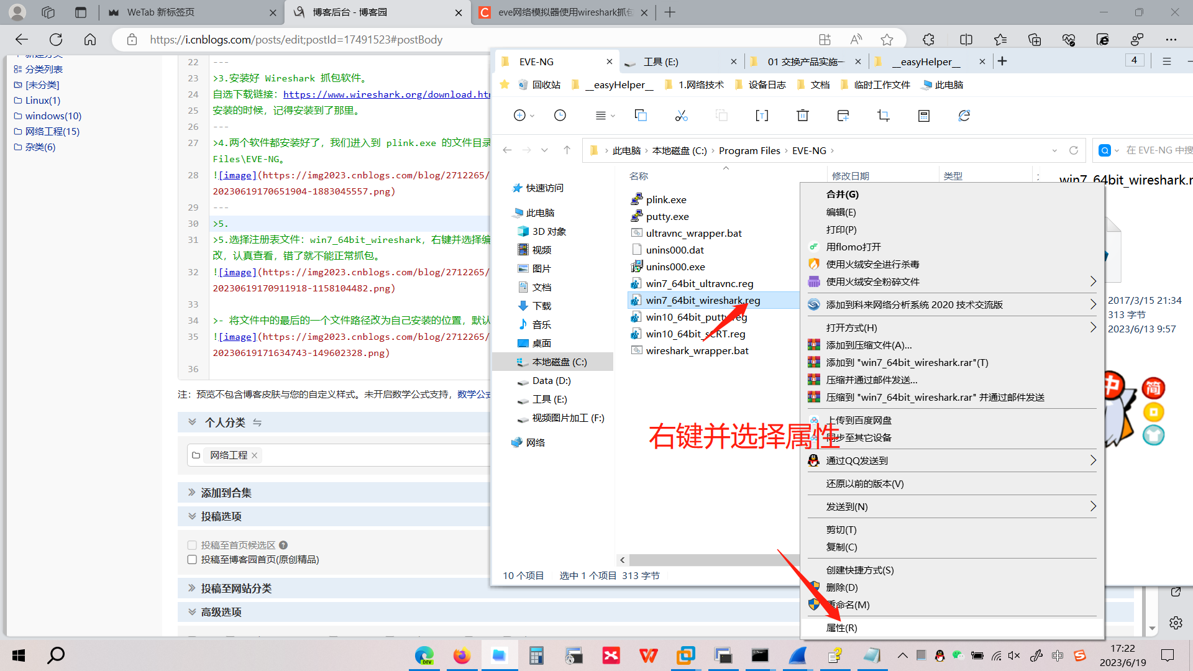This screenshot has width=1193, height=671.
Task: Open a new browser tab with plus
Action: click(670, 12)
